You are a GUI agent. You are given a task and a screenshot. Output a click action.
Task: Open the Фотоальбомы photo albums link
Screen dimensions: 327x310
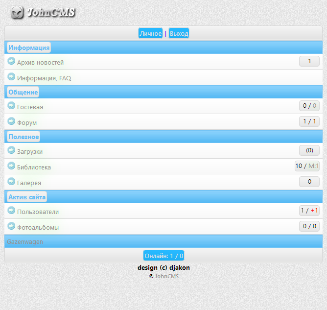click(38, 227)
